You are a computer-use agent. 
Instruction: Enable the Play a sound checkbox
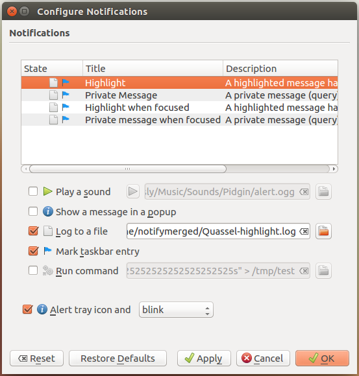click(33, 191)
